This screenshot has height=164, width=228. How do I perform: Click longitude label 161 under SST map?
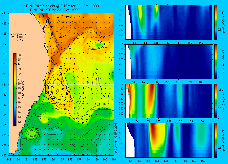pos(114,159)
